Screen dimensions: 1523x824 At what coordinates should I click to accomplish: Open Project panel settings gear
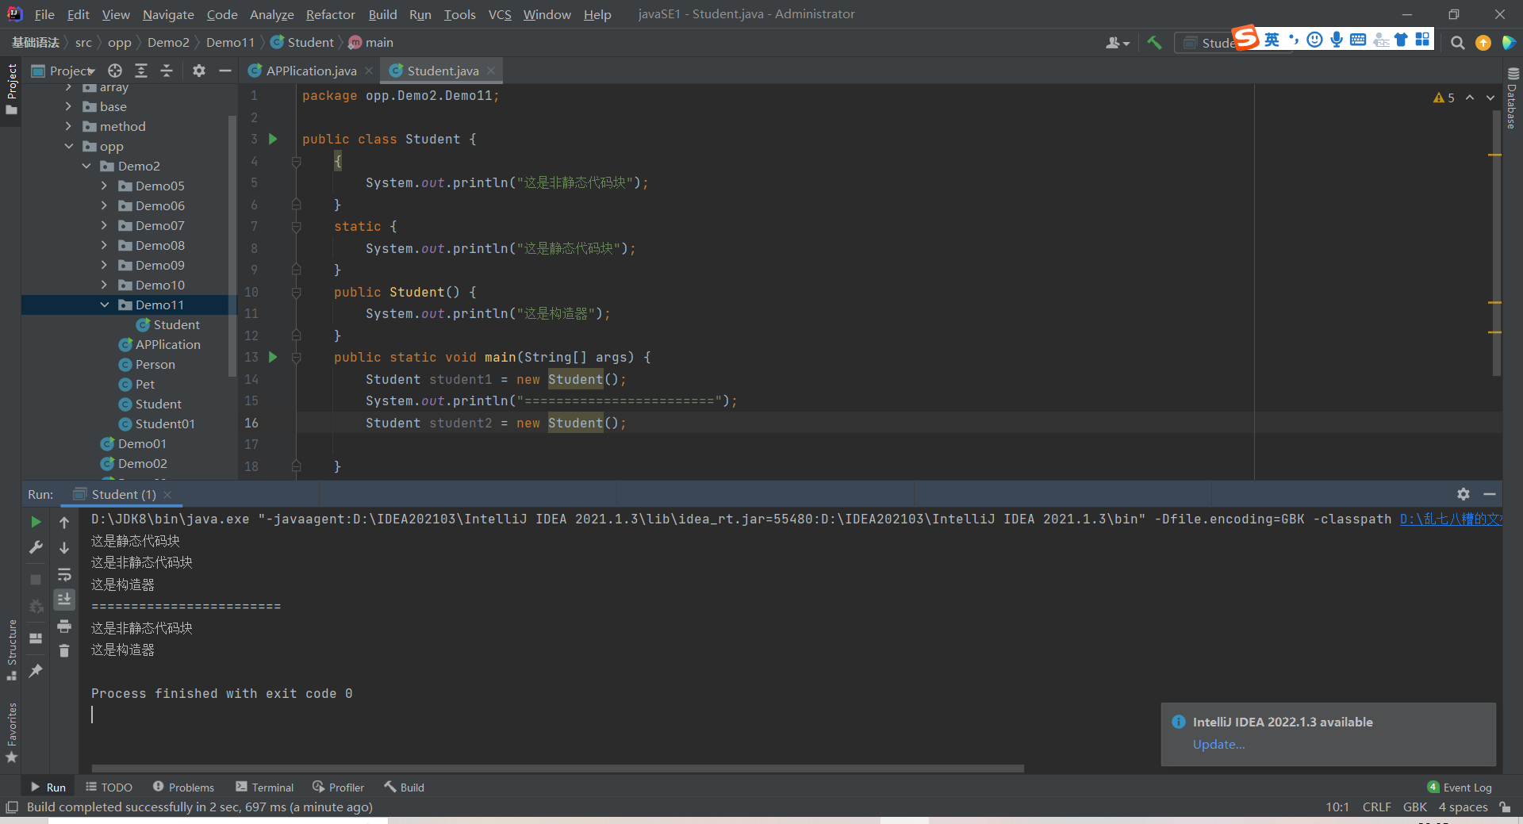(x=199, y=71)
